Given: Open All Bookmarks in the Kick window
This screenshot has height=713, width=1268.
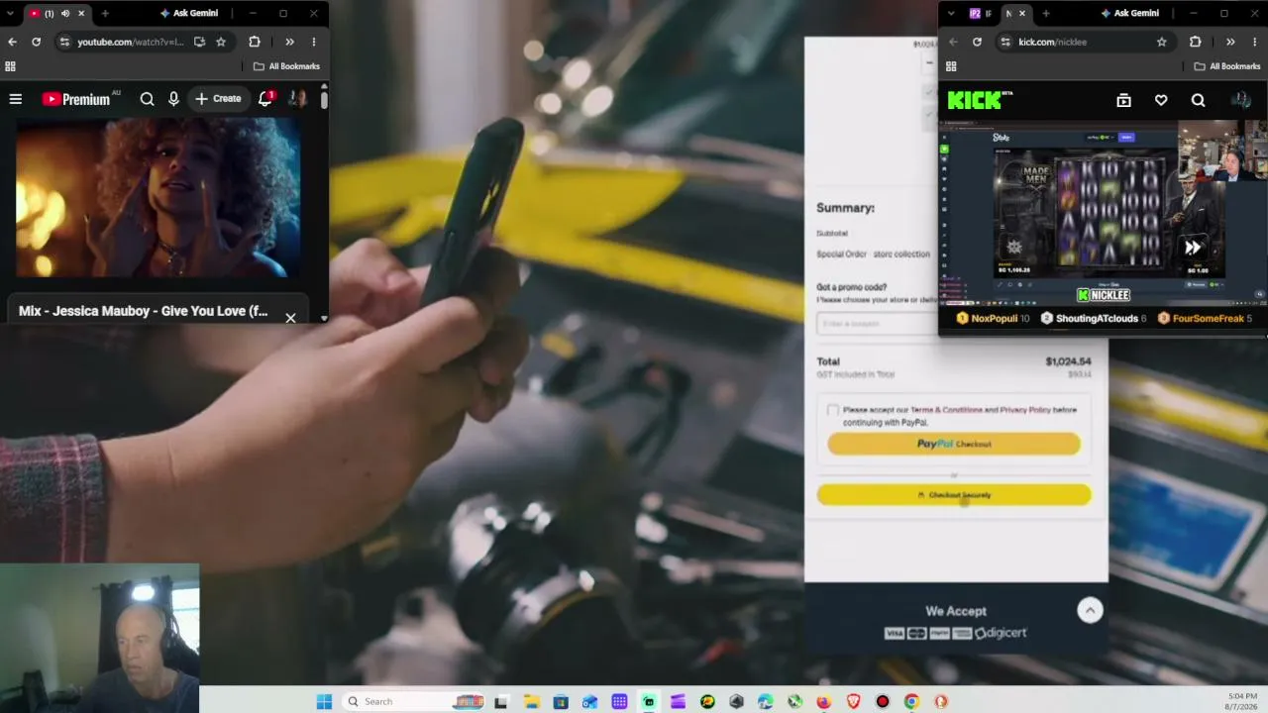Looking at the screenshot, I should [x=1227, y=66].
